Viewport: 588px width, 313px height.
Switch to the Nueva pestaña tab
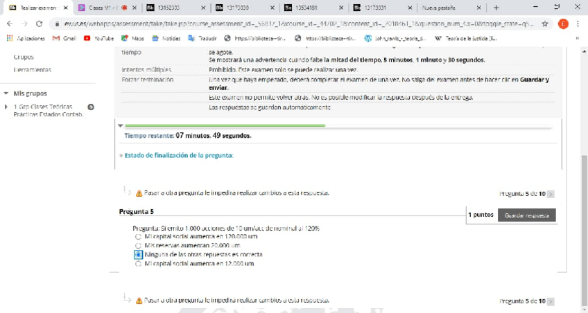click(439, 8)
